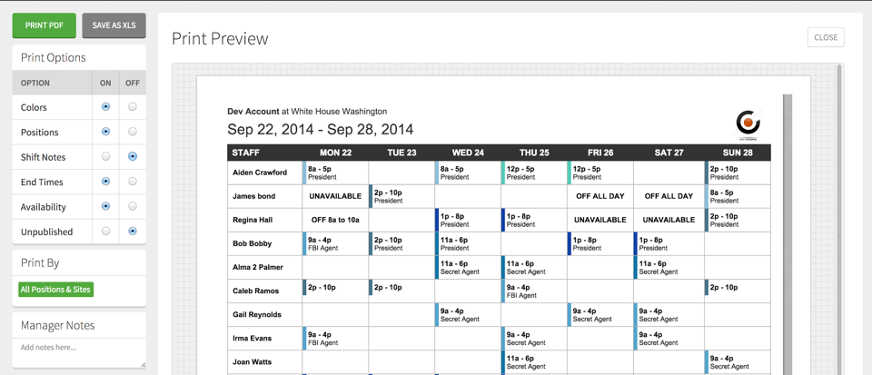Viewport: 872px width, 375px height.
Task: Click the WED 24 column header
Action: tap(468, 153)
